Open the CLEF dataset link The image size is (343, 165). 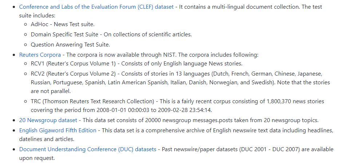click(x=96, y=7)
